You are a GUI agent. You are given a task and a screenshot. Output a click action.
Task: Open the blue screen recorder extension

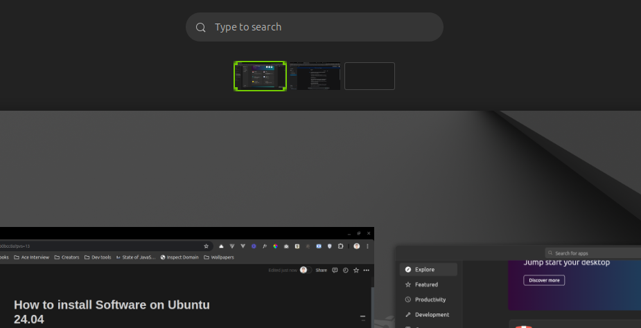click(x=319, y=246)
